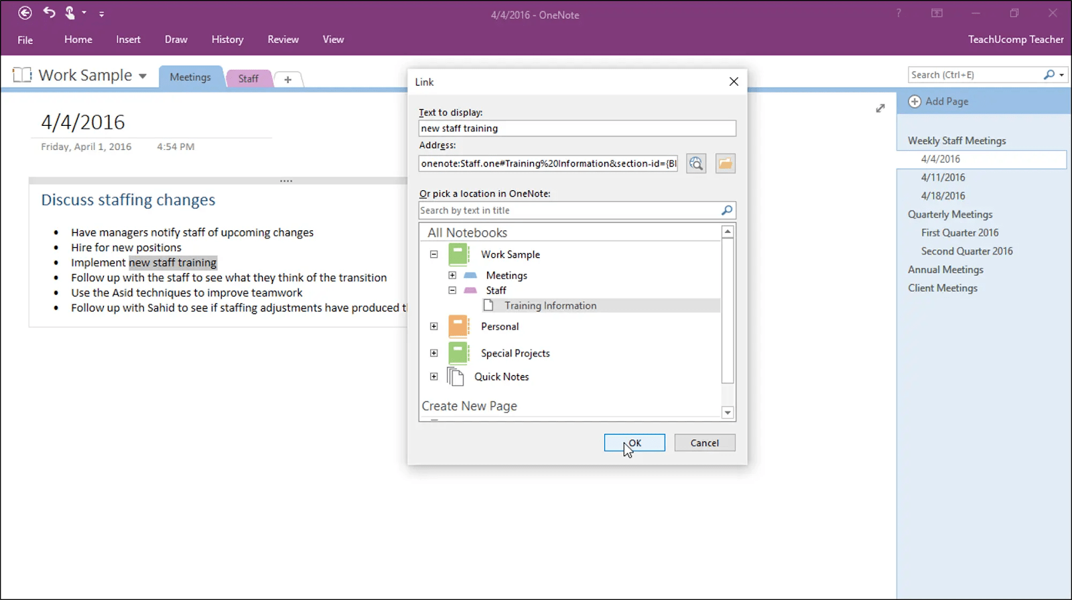Toggle Touch/Mouse mode icon
1072x600 pixels.
pos(70,13)
